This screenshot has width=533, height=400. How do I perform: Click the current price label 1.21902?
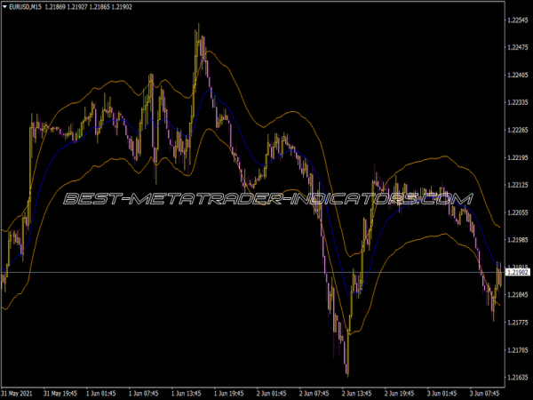tap(516, 272)
